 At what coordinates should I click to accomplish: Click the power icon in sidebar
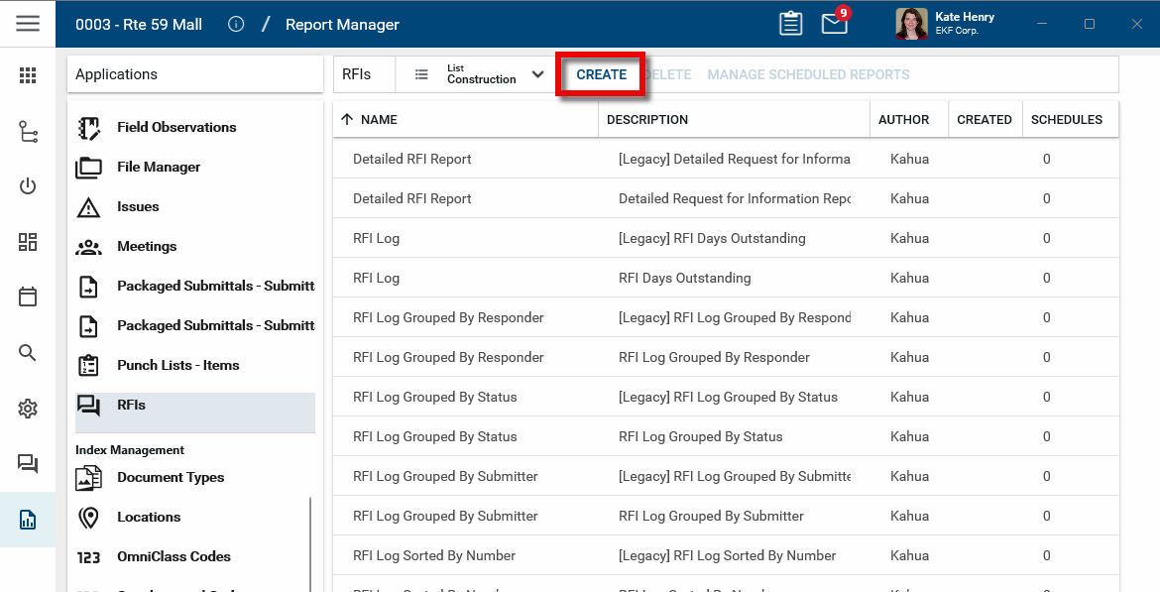[x=28, y=186]
